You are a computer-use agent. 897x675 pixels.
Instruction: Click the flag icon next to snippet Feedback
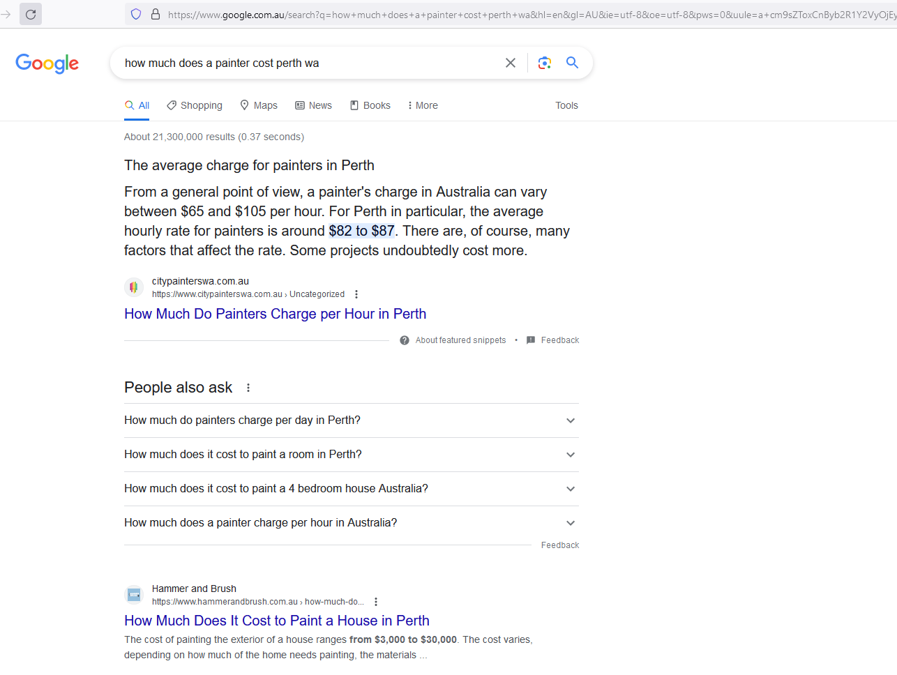click(531, 340)
